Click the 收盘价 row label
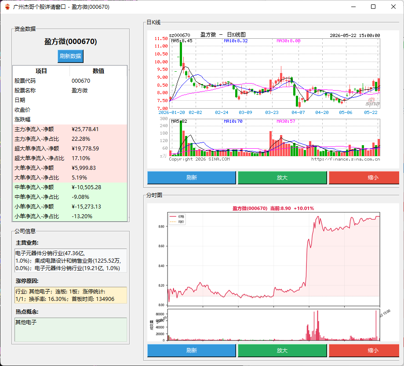Screen dimensions: 404x366 point(22,110)
